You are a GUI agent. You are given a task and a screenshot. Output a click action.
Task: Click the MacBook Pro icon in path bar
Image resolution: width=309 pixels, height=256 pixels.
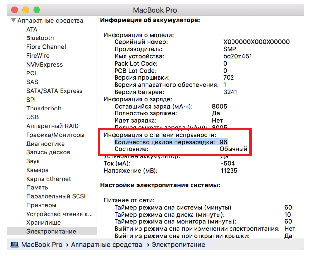coord(14,245)
